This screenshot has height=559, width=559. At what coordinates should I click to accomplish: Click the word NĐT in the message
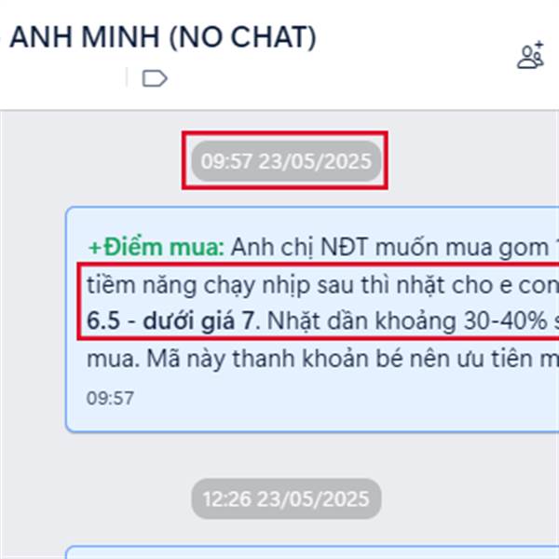344,247
